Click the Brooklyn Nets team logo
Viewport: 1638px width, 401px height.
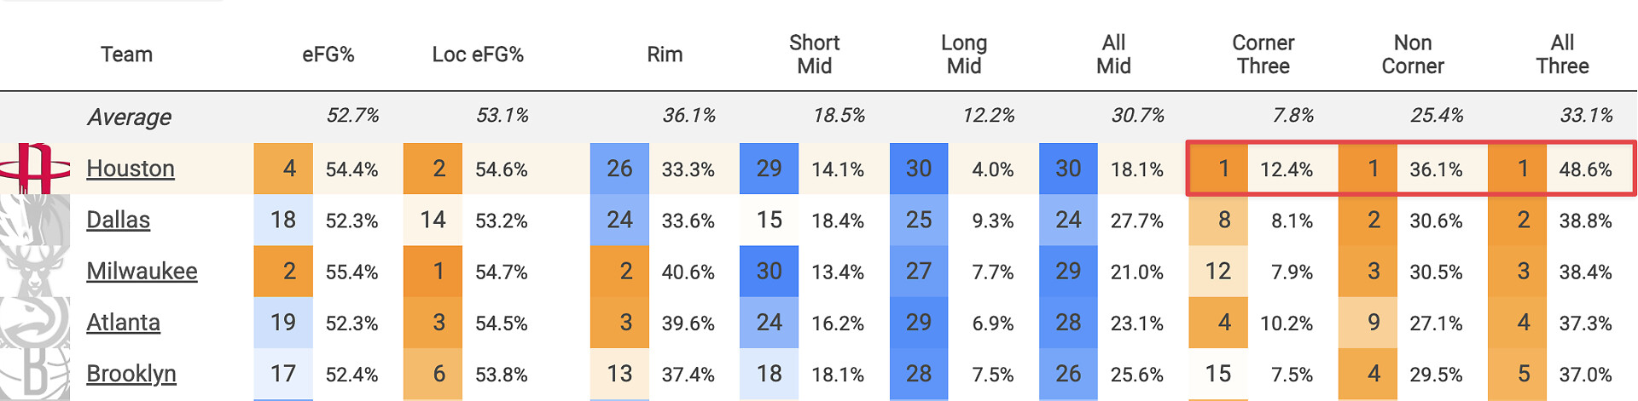click(x=34, y=373)
